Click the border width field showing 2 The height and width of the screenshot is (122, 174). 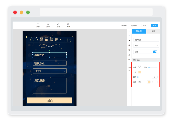click(x=155, y=82)
